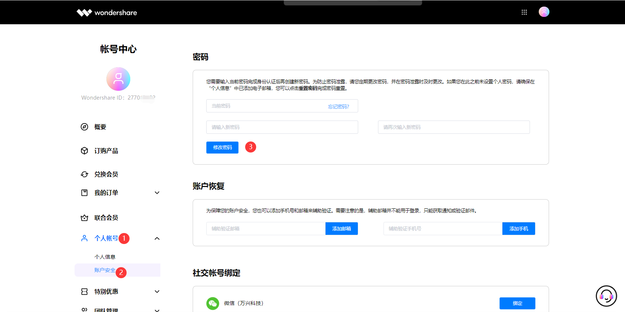The height and width of the screenshot is (312, 625).
Task: Click the compass icon beside 概要
Action: click(84, 127)
